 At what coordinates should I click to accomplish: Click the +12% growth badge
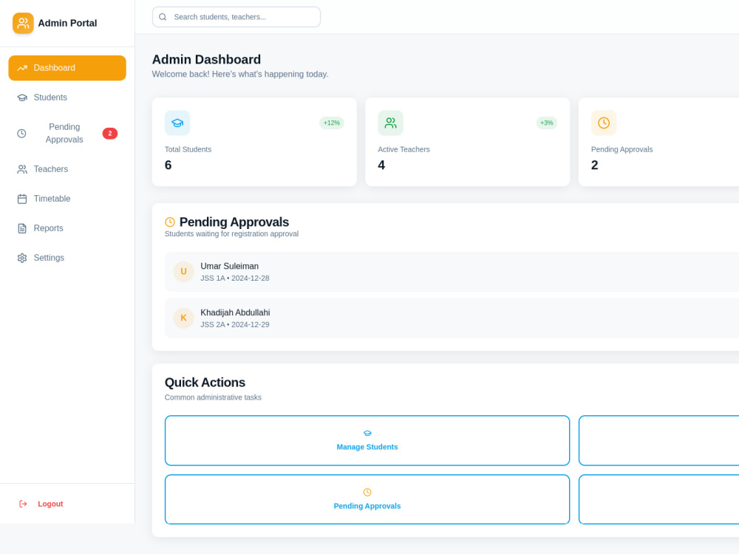pos(332,123)
